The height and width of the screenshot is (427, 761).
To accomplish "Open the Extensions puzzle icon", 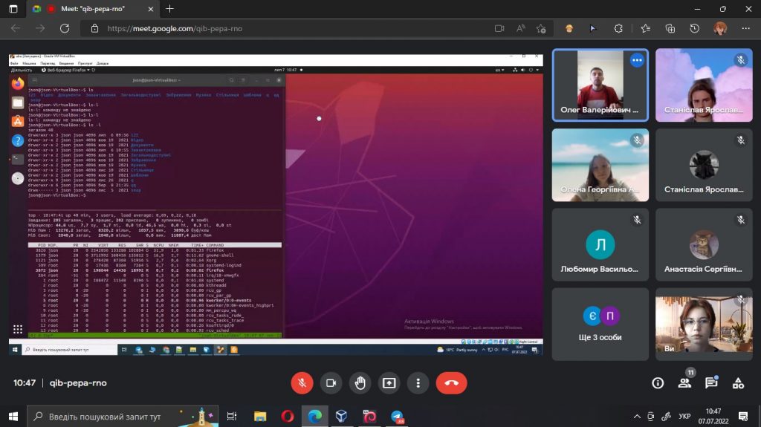I will (618, 29).
